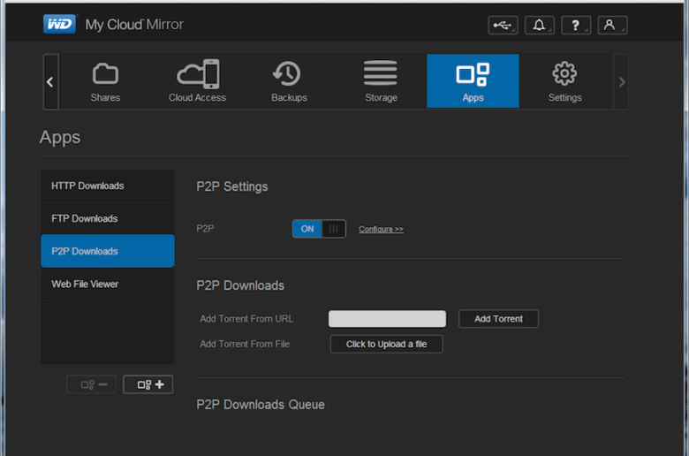Viewport: 689px width, 456px height.
Task: Click the Add Torrent button
Action: [x=498, y=319]
